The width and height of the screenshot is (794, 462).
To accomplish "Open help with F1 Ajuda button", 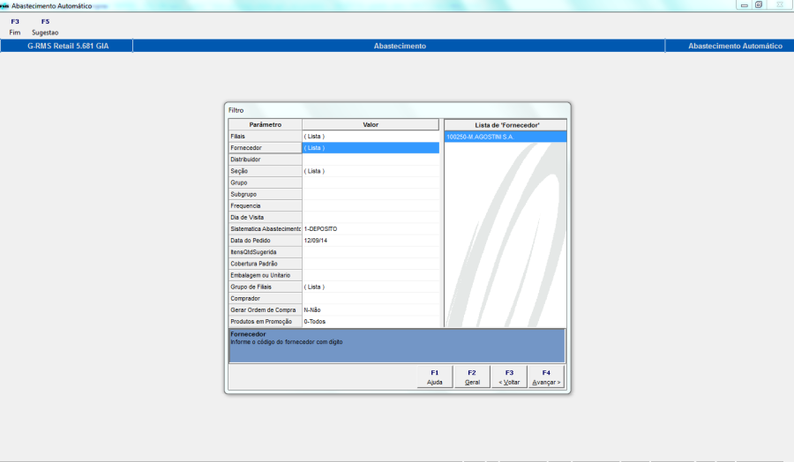I will tap(434, 377).
